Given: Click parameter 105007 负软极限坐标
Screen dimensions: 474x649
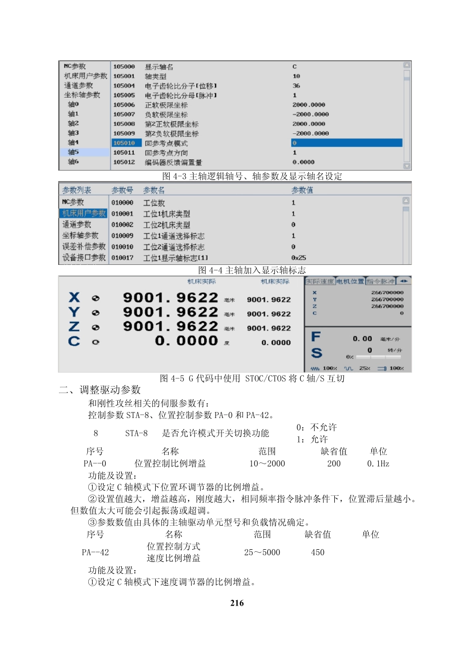Looking at the screenshot, I should point(257,114).
